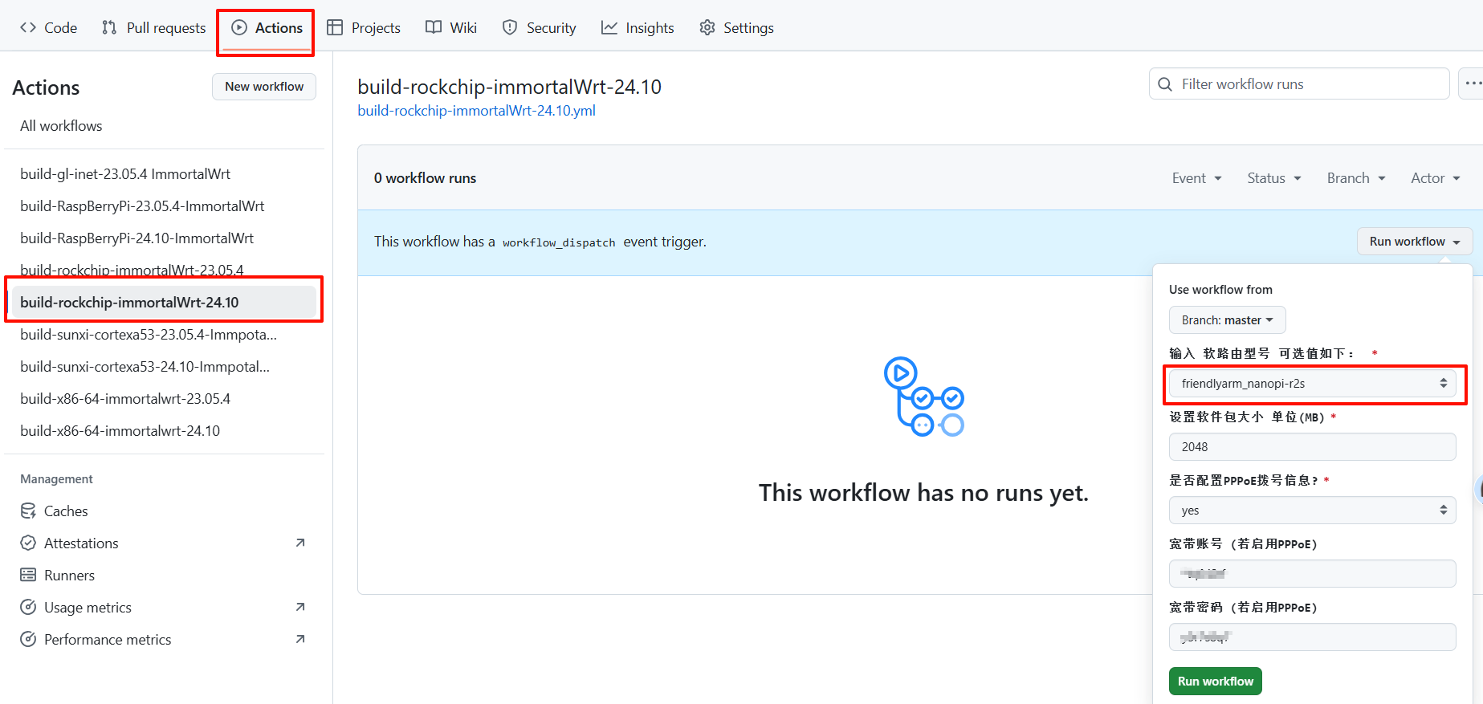This screenshot has height=704, width=1483.
Task: Click the Performance metrics meter icon
Action: coord(28,640)
